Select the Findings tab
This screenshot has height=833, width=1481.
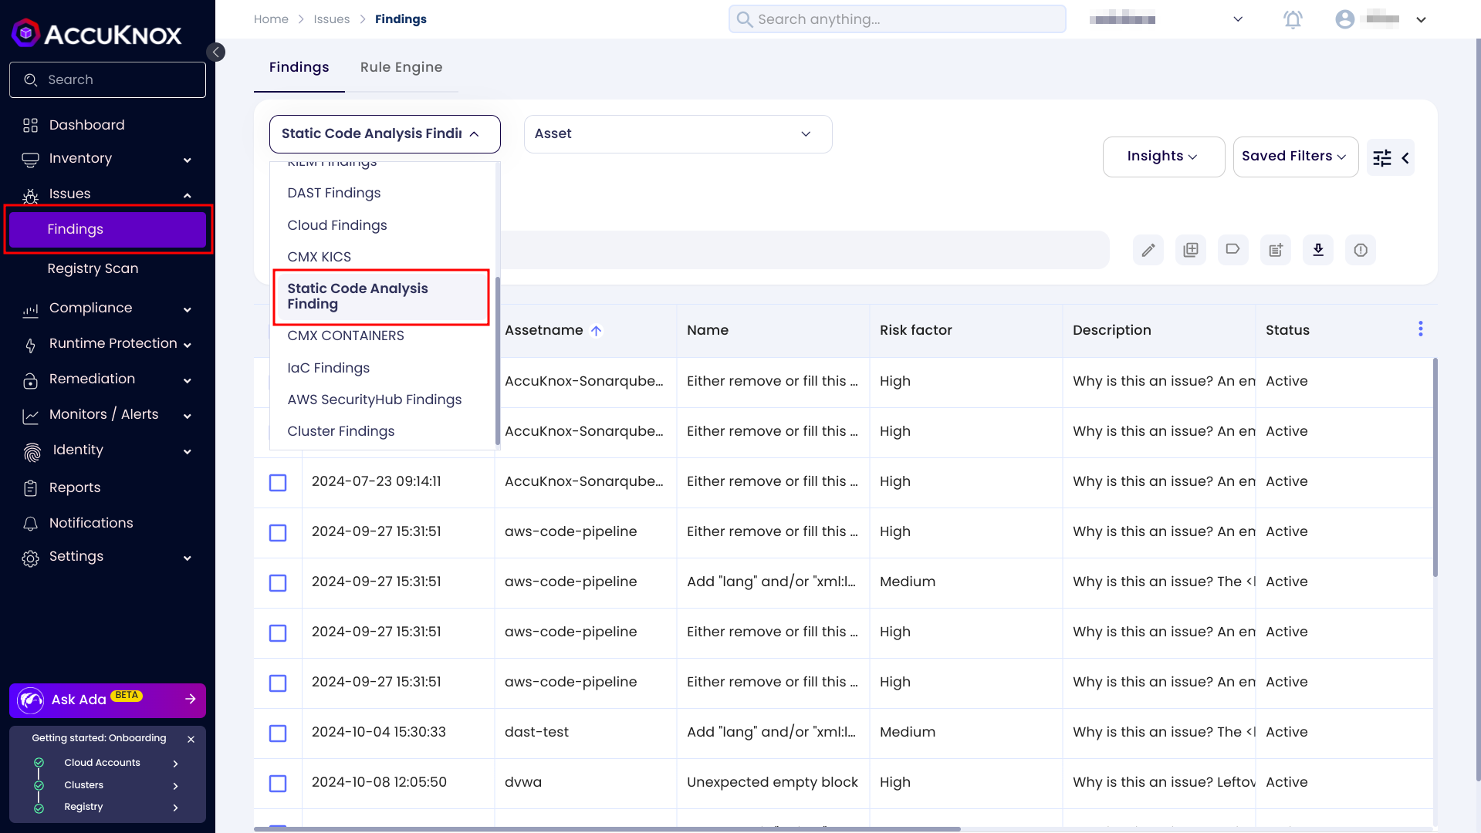[299, 67]
